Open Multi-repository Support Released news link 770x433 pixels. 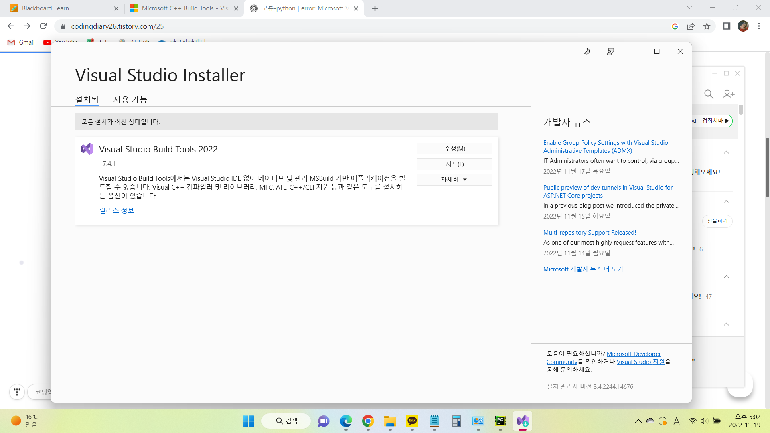pos(590,233)
